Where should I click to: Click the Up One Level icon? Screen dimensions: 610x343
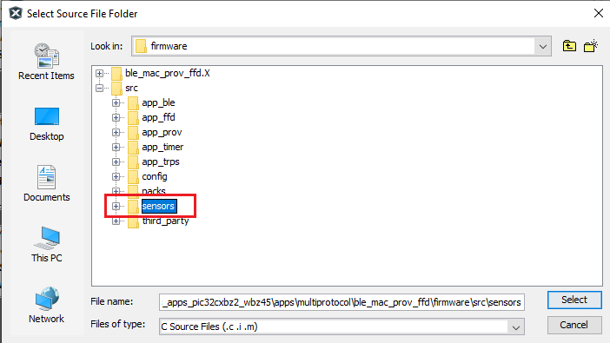click(569, 46)
